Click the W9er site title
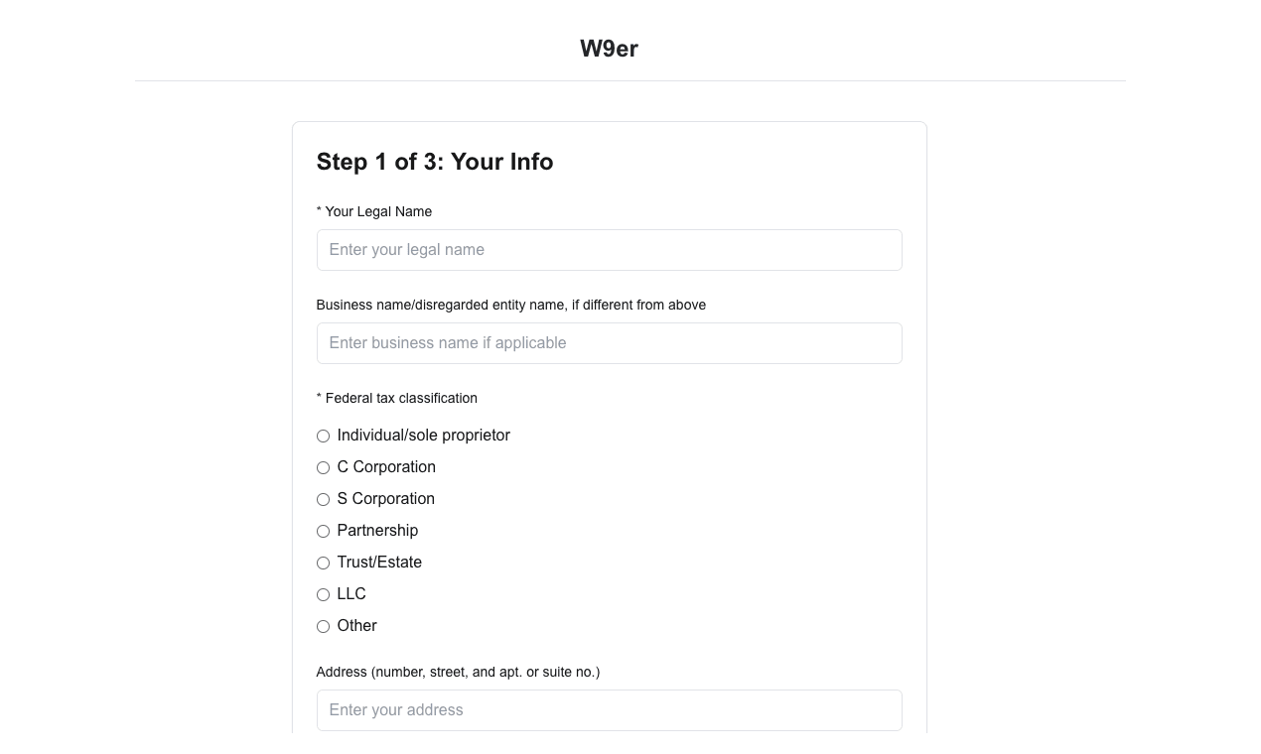This screenshot has width=1261, height=754. click(x=609, y=49)
